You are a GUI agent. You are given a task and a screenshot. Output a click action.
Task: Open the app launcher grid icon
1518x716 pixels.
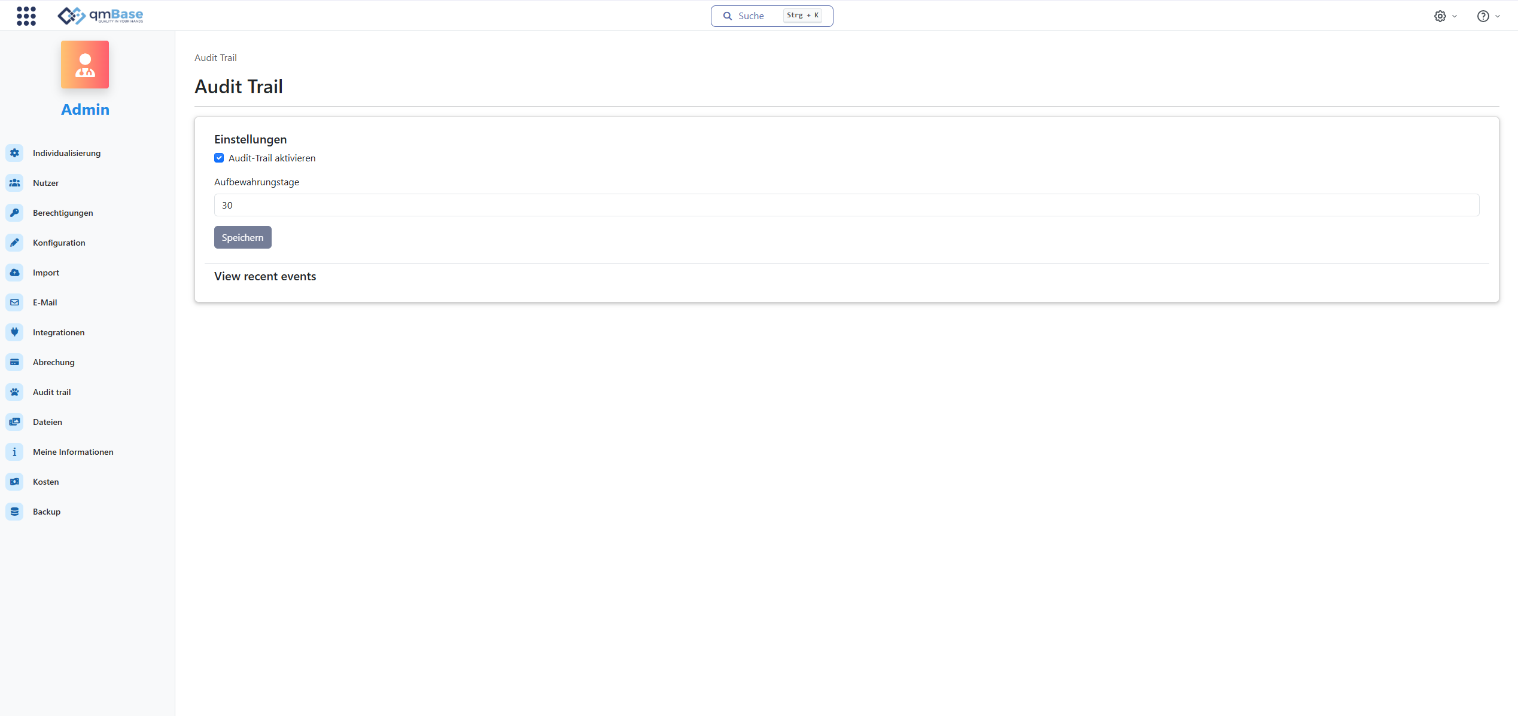pos(26,16)
